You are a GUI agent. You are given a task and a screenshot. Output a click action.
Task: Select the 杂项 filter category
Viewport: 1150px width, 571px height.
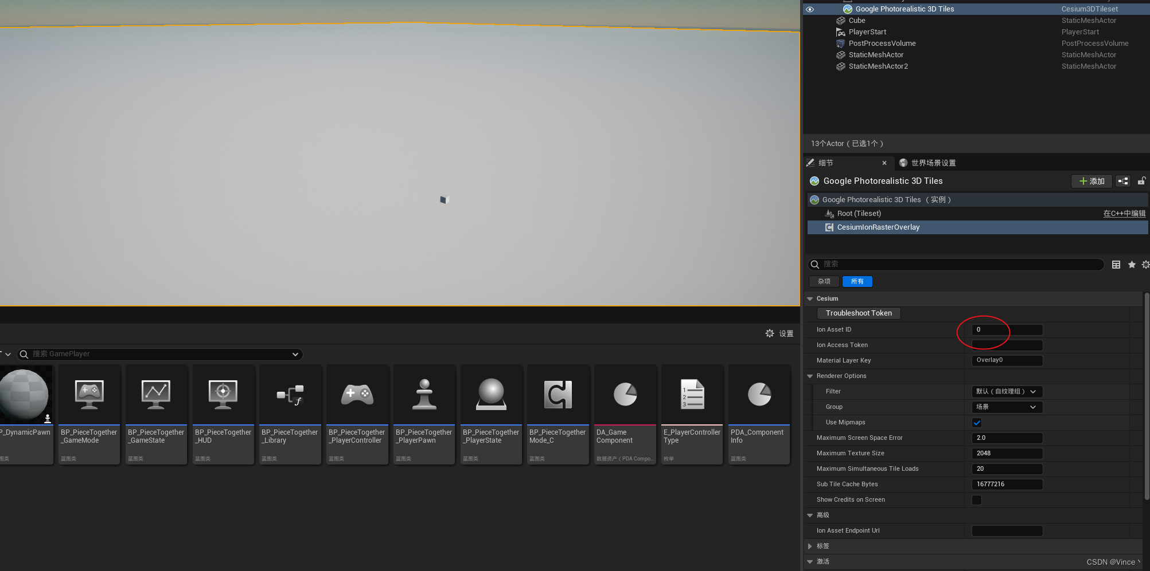point(824,281)
